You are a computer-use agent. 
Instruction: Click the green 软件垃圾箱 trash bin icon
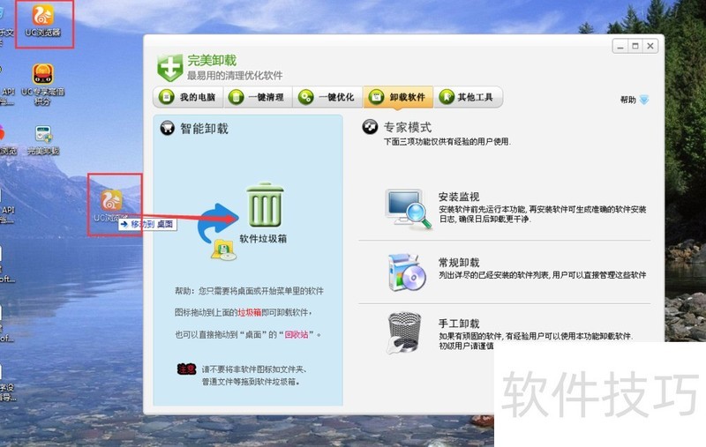262,206
